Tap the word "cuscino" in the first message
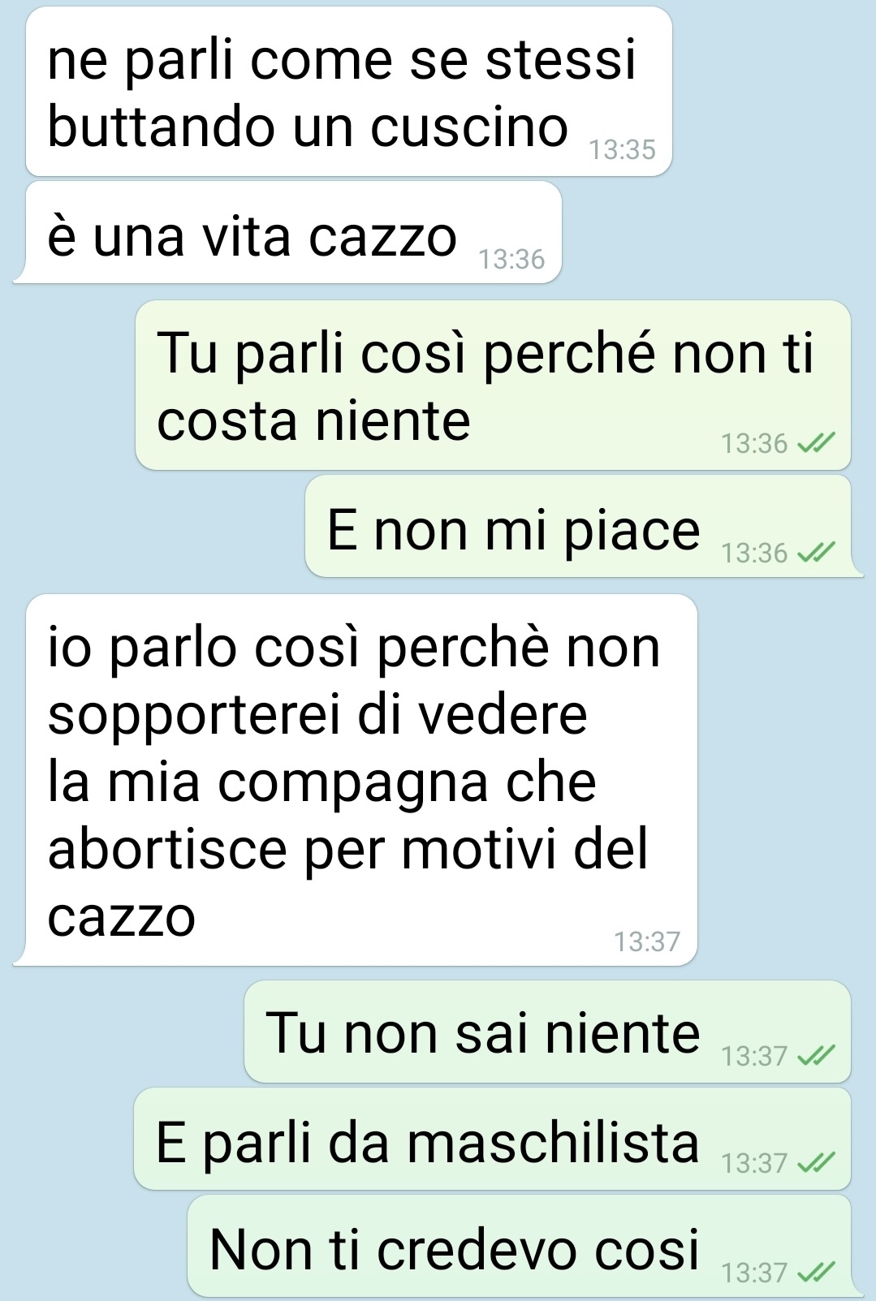Screen dimensions: 876x1301 point(469,127)
